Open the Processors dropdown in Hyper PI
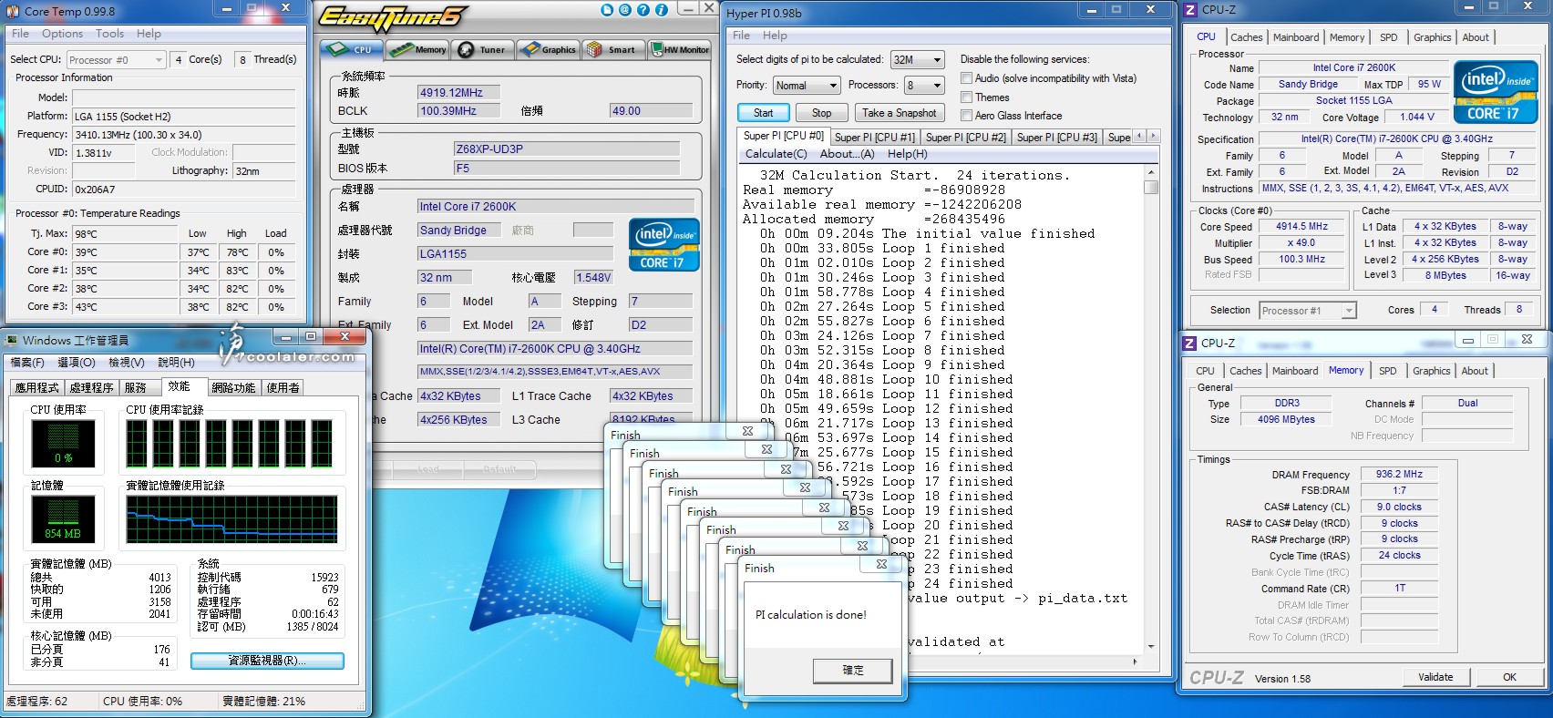The width and height of the screenshot is (1553, 718). pyautogui.click(x=923, y=85)
